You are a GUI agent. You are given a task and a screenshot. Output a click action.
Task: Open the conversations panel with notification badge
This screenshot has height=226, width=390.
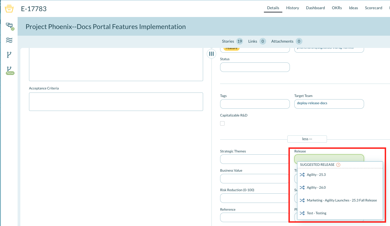tap(9, 25)
